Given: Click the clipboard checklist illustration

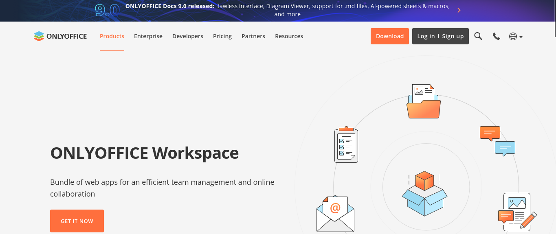Looking at the screenshot, I should click(346, 144).
